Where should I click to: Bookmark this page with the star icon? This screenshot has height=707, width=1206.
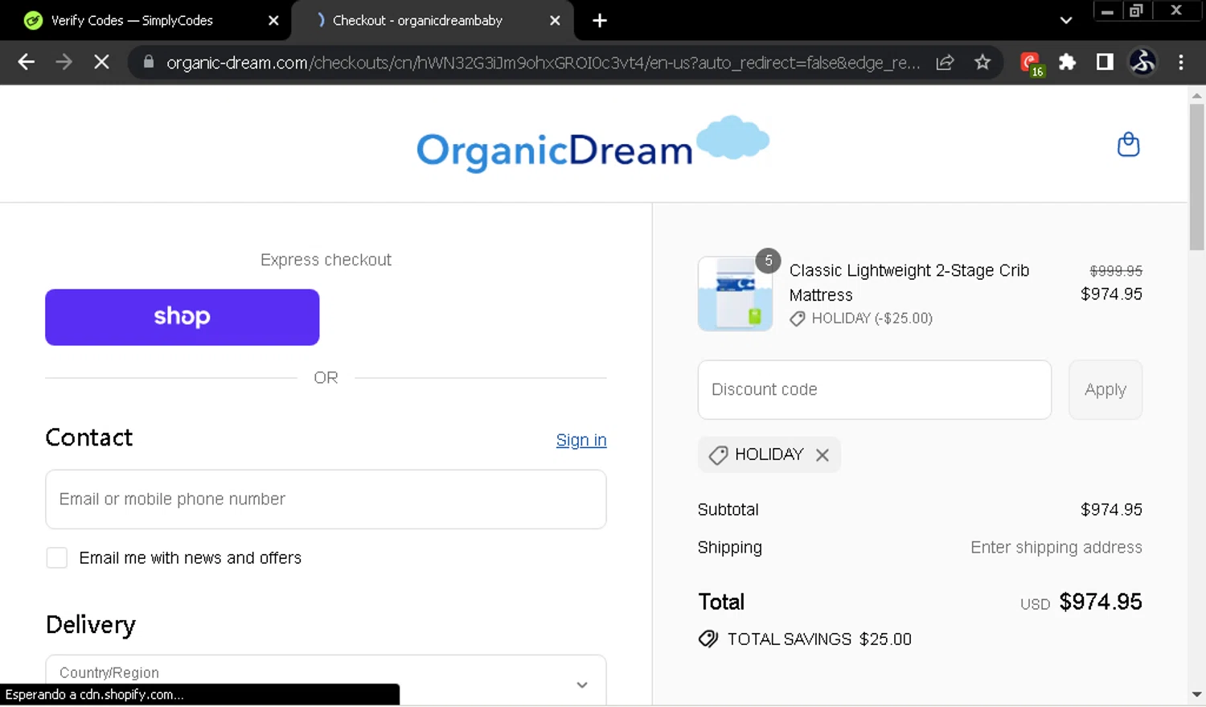(x=982, y=62)
